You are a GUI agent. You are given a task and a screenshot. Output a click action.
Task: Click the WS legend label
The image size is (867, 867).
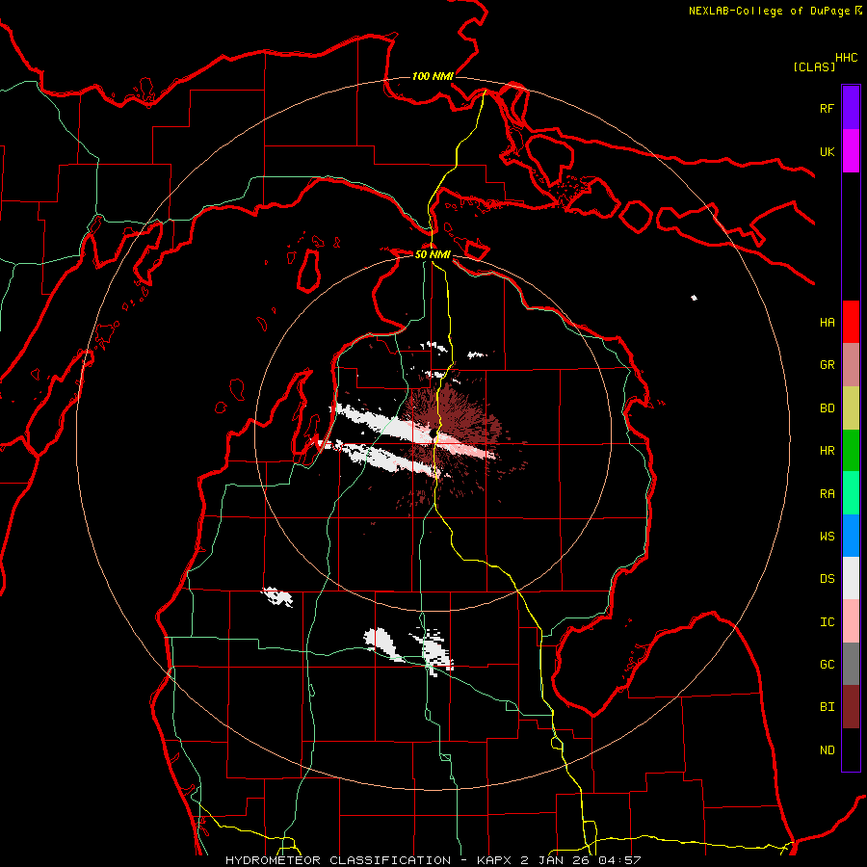pyautogui.click(x=827, y=537)
